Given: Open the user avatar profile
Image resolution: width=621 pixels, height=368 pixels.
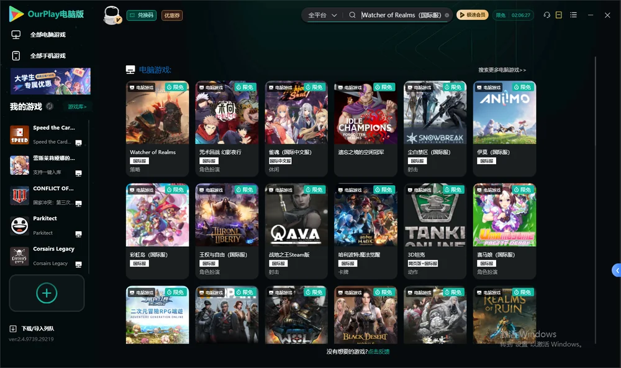Looking at the screenshot, I should pyautogui.click(x=112, y=16).
